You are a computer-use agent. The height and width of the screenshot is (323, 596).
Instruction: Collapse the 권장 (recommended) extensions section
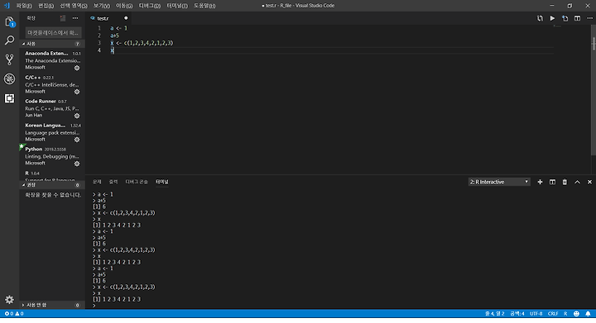coord(52,185)
